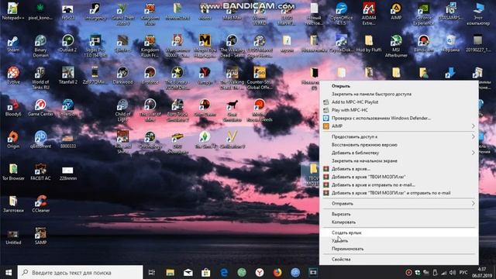Select the Vegas Pro 13.0 shortcut

point(95,46)
